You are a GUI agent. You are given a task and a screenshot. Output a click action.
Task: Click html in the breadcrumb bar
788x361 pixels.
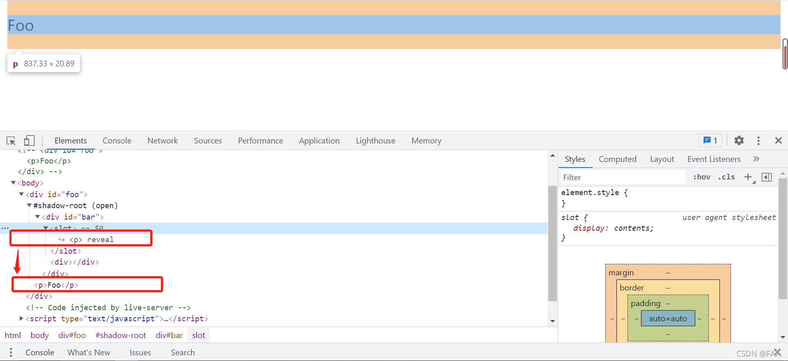tap(13, 335)
